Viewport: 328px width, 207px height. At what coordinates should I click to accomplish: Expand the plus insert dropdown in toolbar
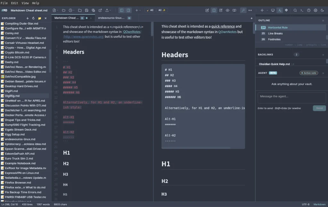click(140, 10)
